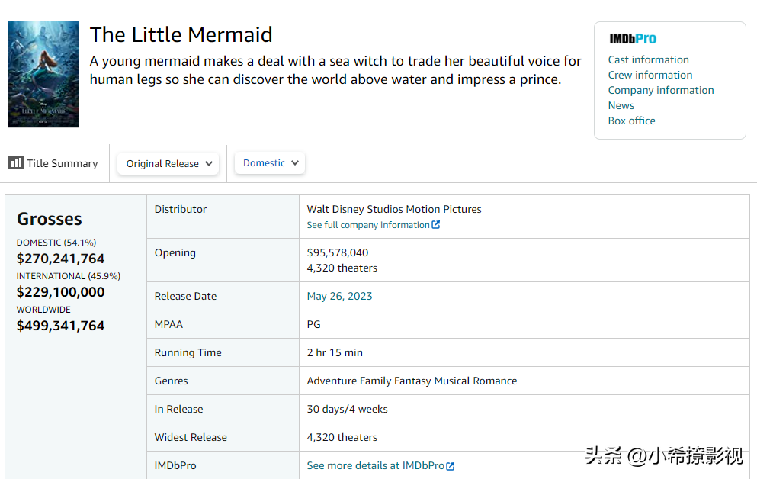Image resolution: width=757 pixels, height=479 pixels.
Task: Click the external link icon beside company information
Action: 436,225
